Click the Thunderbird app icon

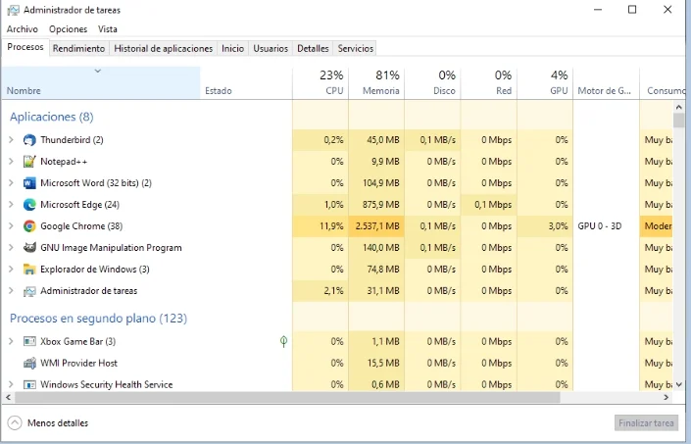tap(29, 140)
